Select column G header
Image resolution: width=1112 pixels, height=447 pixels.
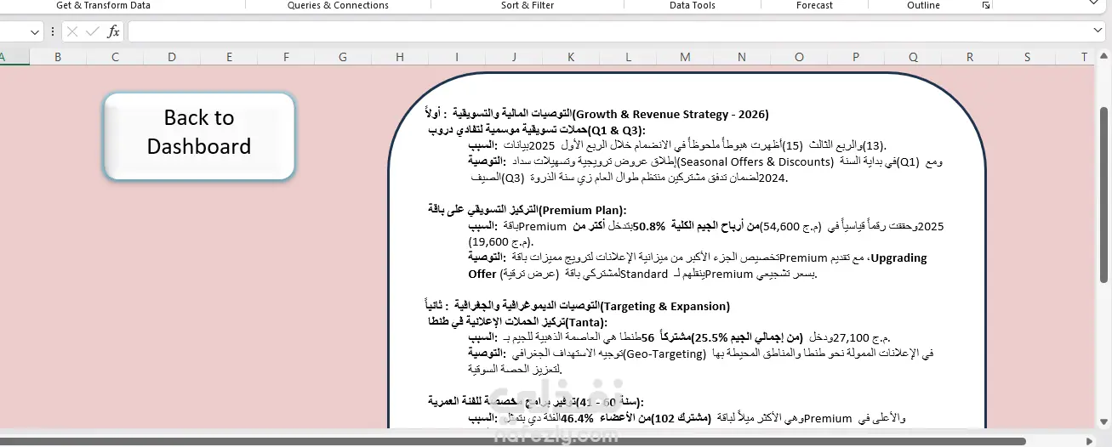(343, 57)
